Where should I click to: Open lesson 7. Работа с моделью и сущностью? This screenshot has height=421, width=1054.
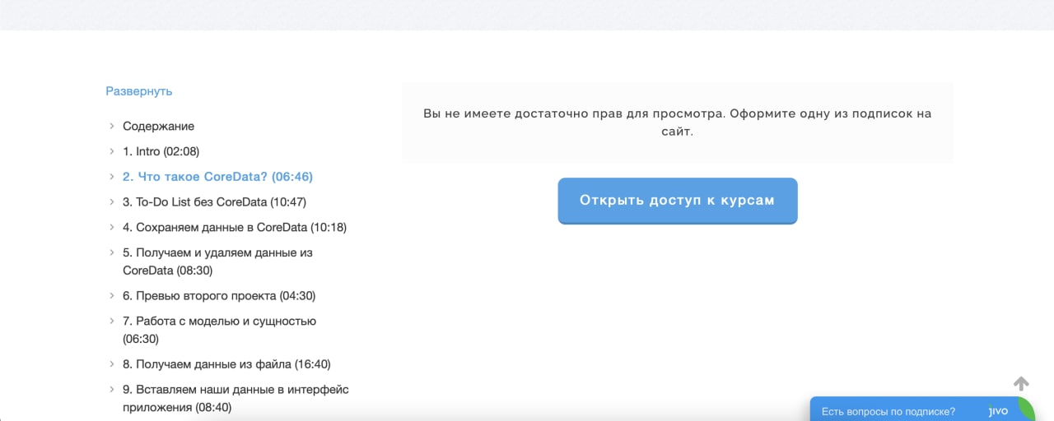pyautogui.click(x=220, y=330)
